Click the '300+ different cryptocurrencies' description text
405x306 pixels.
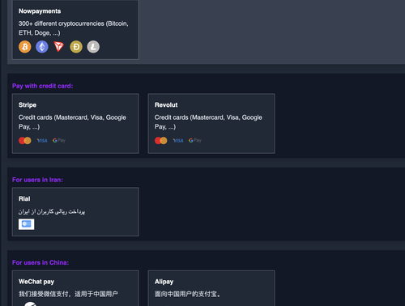click(x=74, y=28)
